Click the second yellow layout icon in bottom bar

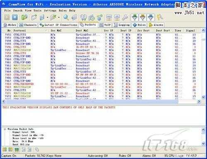pos(10,149)
